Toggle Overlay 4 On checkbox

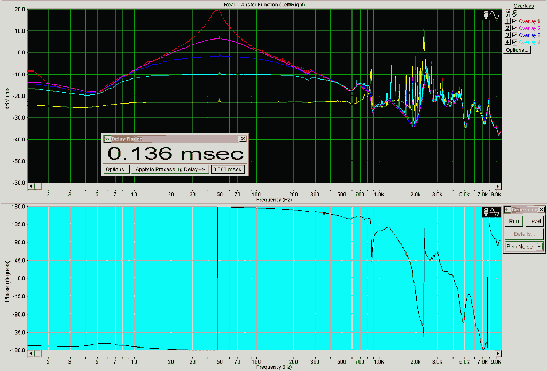[514, 42]
